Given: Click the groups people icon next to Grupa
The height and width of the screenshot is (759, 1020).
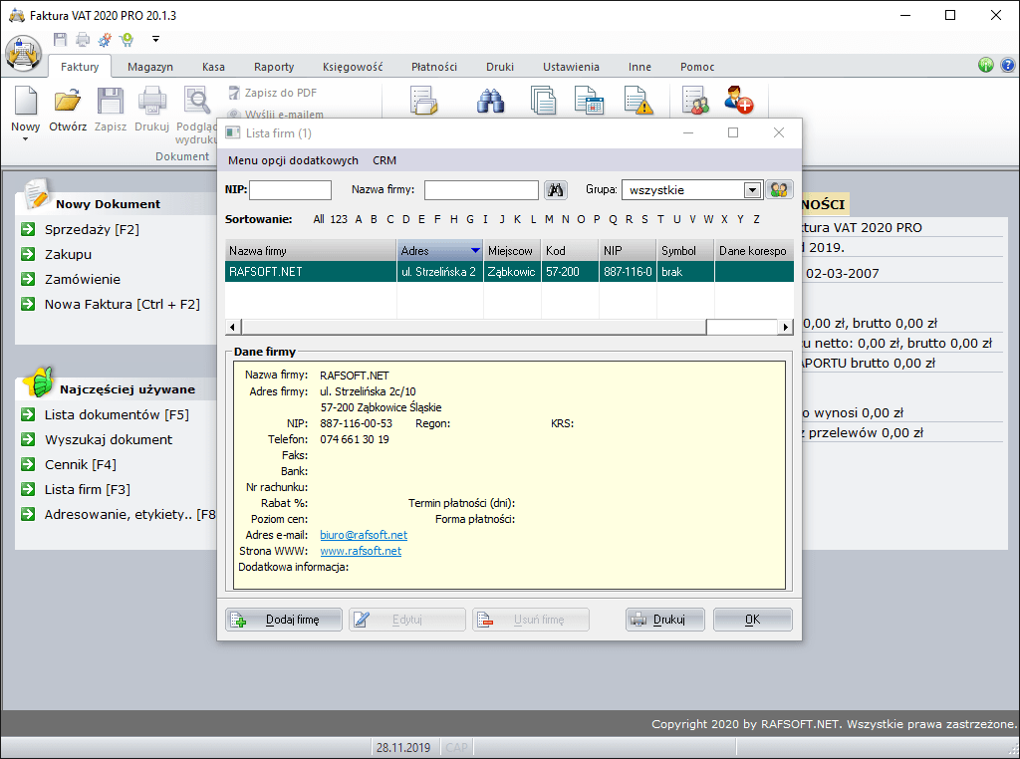Looking at the screenshot, I should click(779, 190).
